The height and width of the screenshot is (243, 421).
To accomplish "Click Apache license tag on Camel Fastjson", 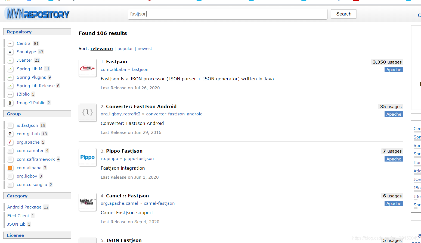I will [x=394, y=204].
